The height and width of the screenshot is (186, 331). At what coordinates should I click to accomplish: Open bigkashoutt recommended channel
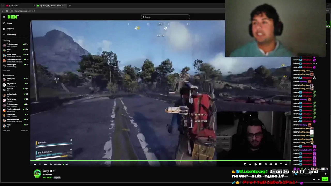click(16, 95)
